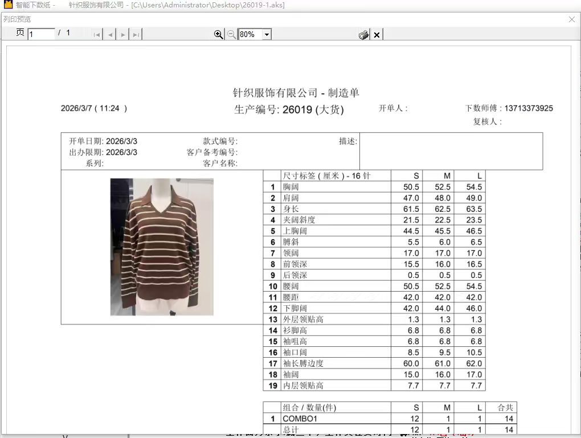Close preview using the toolbar X icon

point(377,35)
